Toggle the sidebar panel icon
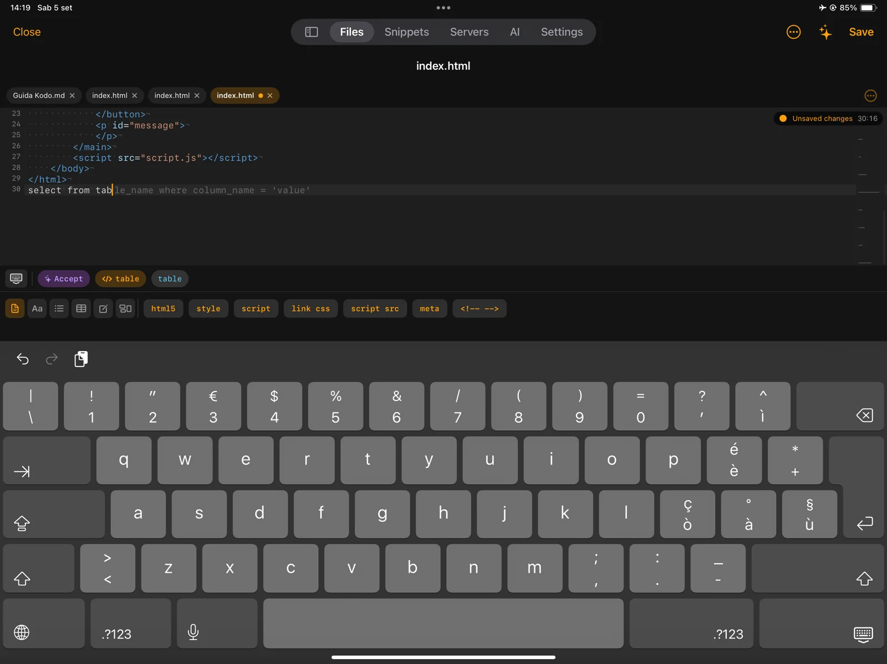This screenshot has height=664, width=887. [x=312, y=32]
